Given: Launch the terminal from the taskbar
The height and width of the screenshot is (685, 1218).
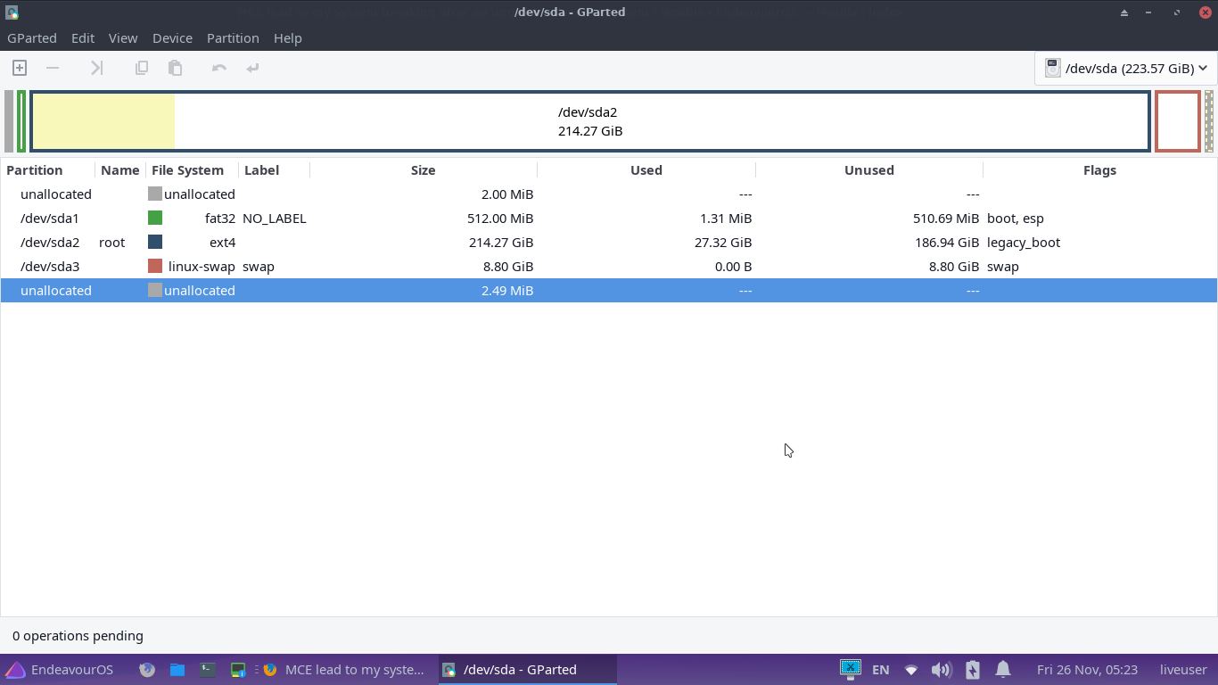Looking at the screenshot, I should 208,670.
